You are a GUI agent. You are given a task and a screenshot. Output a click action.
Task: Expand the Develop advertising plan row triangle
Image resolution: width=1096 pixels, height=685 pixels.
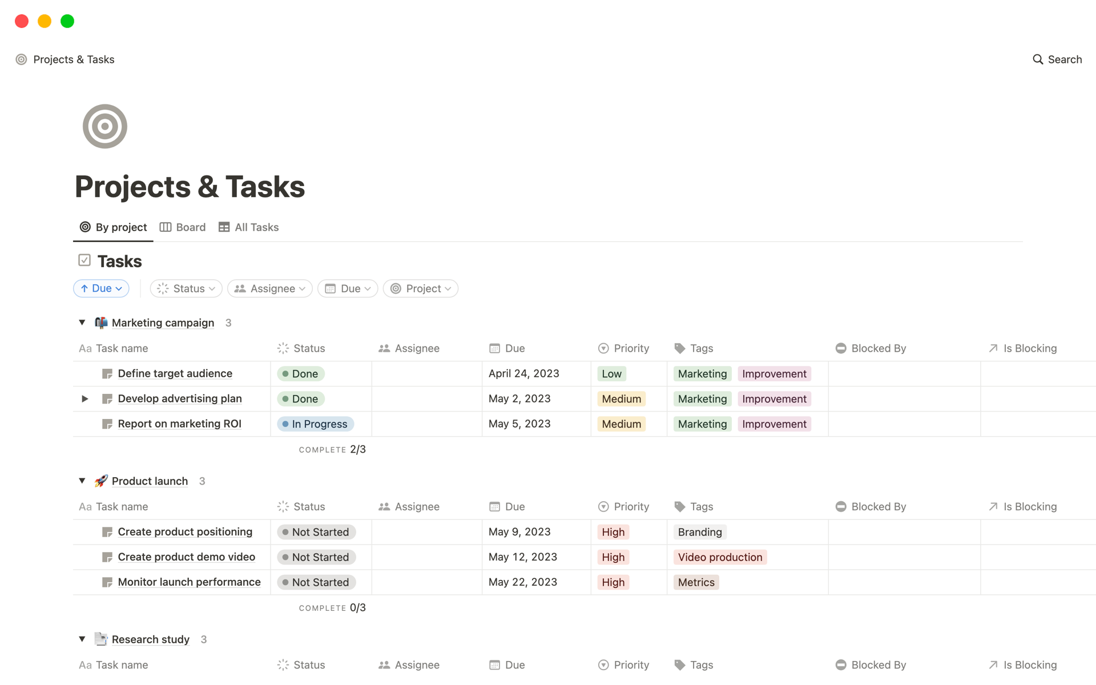(84, 398)
